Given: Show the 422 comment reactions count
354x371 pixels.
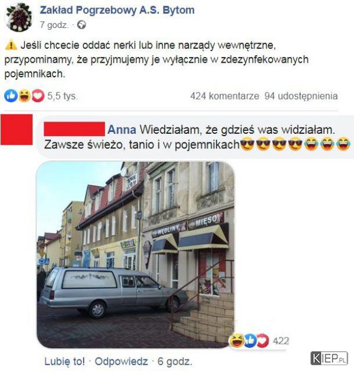Looking at the screenshot, I should (x=281, y=341).
